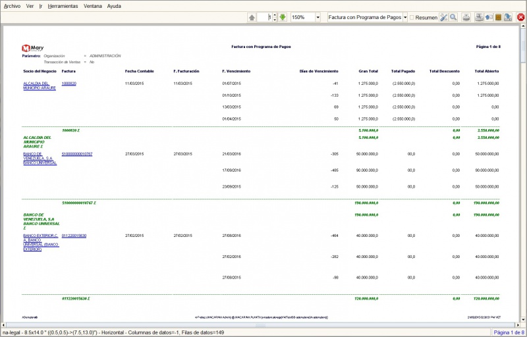Click the Gran Total column header
This screenshot has height=337, width=527.
click(368, 71)
